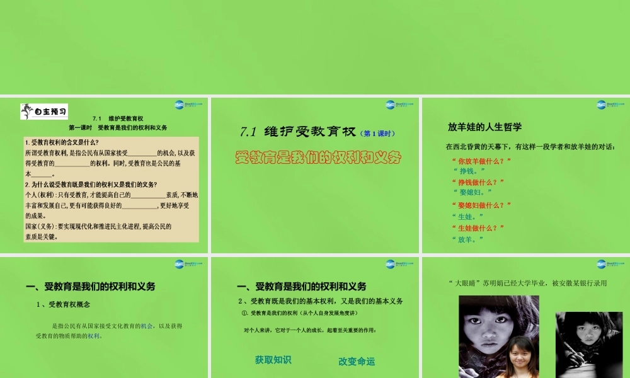The height and width of the screenshot is (378, 630).
Task: Click the line starting "国家(义务):要实现现代化"
Action: [x=98, y=227]
